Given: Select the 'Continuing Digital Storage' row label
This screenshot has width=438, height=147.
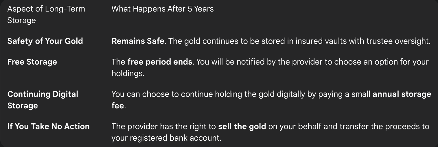Looking at the screenshot, I should coord(43,100).
